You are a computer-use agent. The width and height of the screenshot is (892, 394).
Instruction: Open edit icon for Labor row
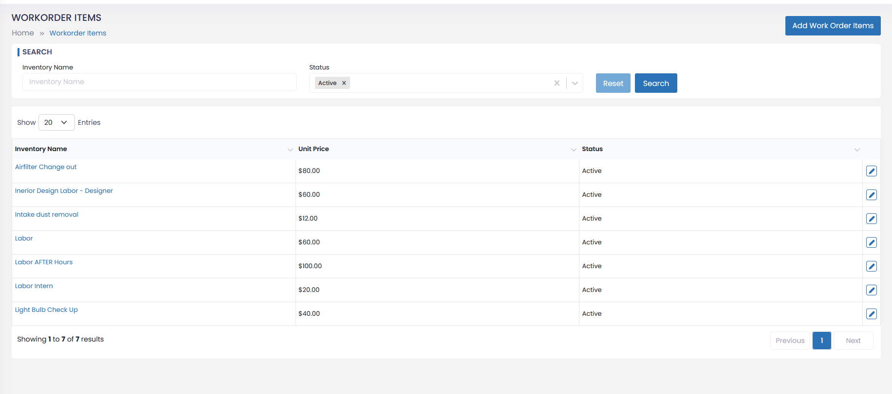[871, 242]
